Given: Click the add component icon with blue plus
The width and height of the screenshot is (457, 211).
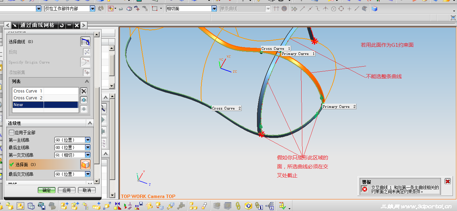Looking at the screenshot, I should click(x=64, y=206).
